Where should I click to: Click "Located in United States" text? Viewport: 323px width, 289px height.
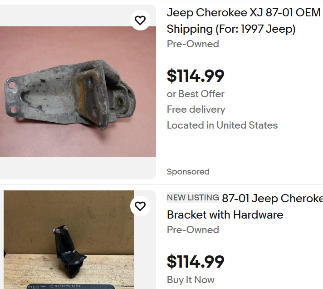(x=222, y=125)
